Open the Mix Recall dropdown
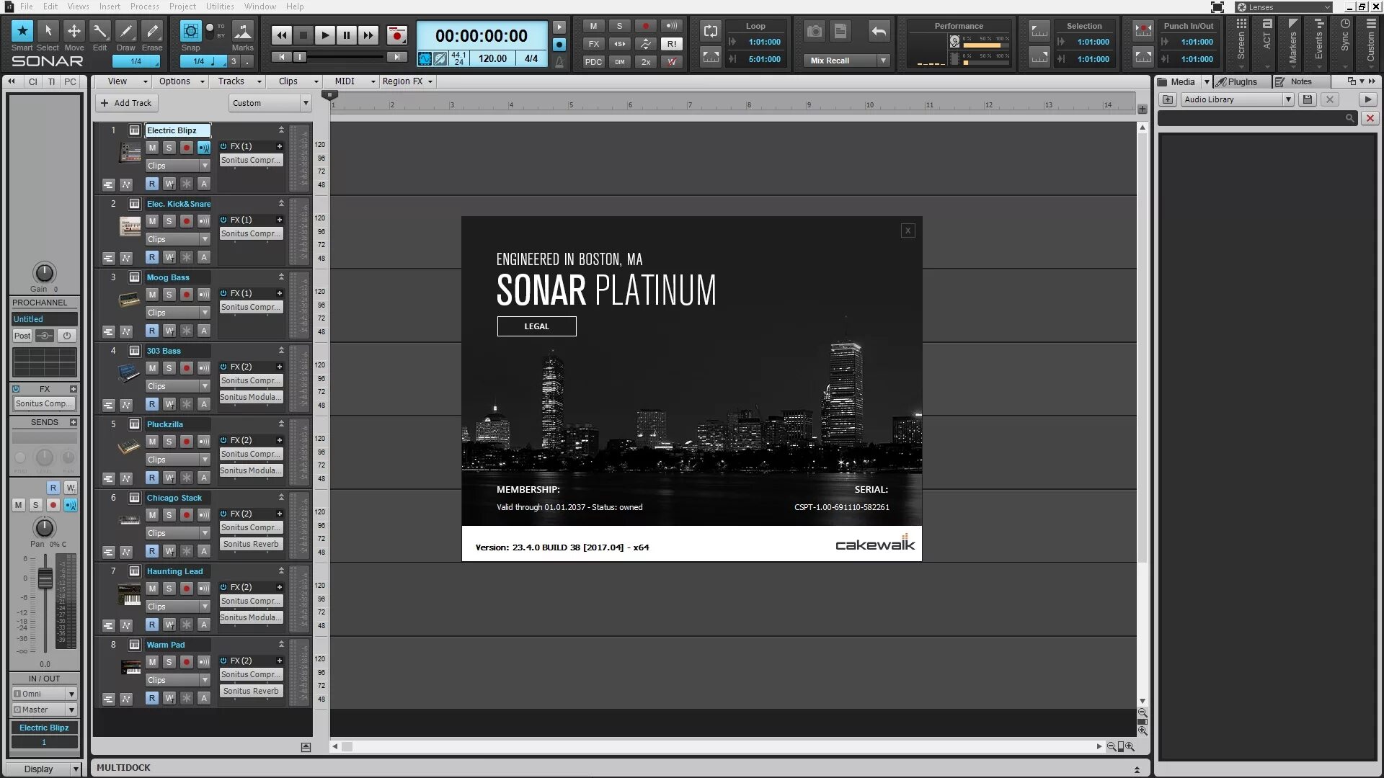1384x778 pixels. [883, 61]
